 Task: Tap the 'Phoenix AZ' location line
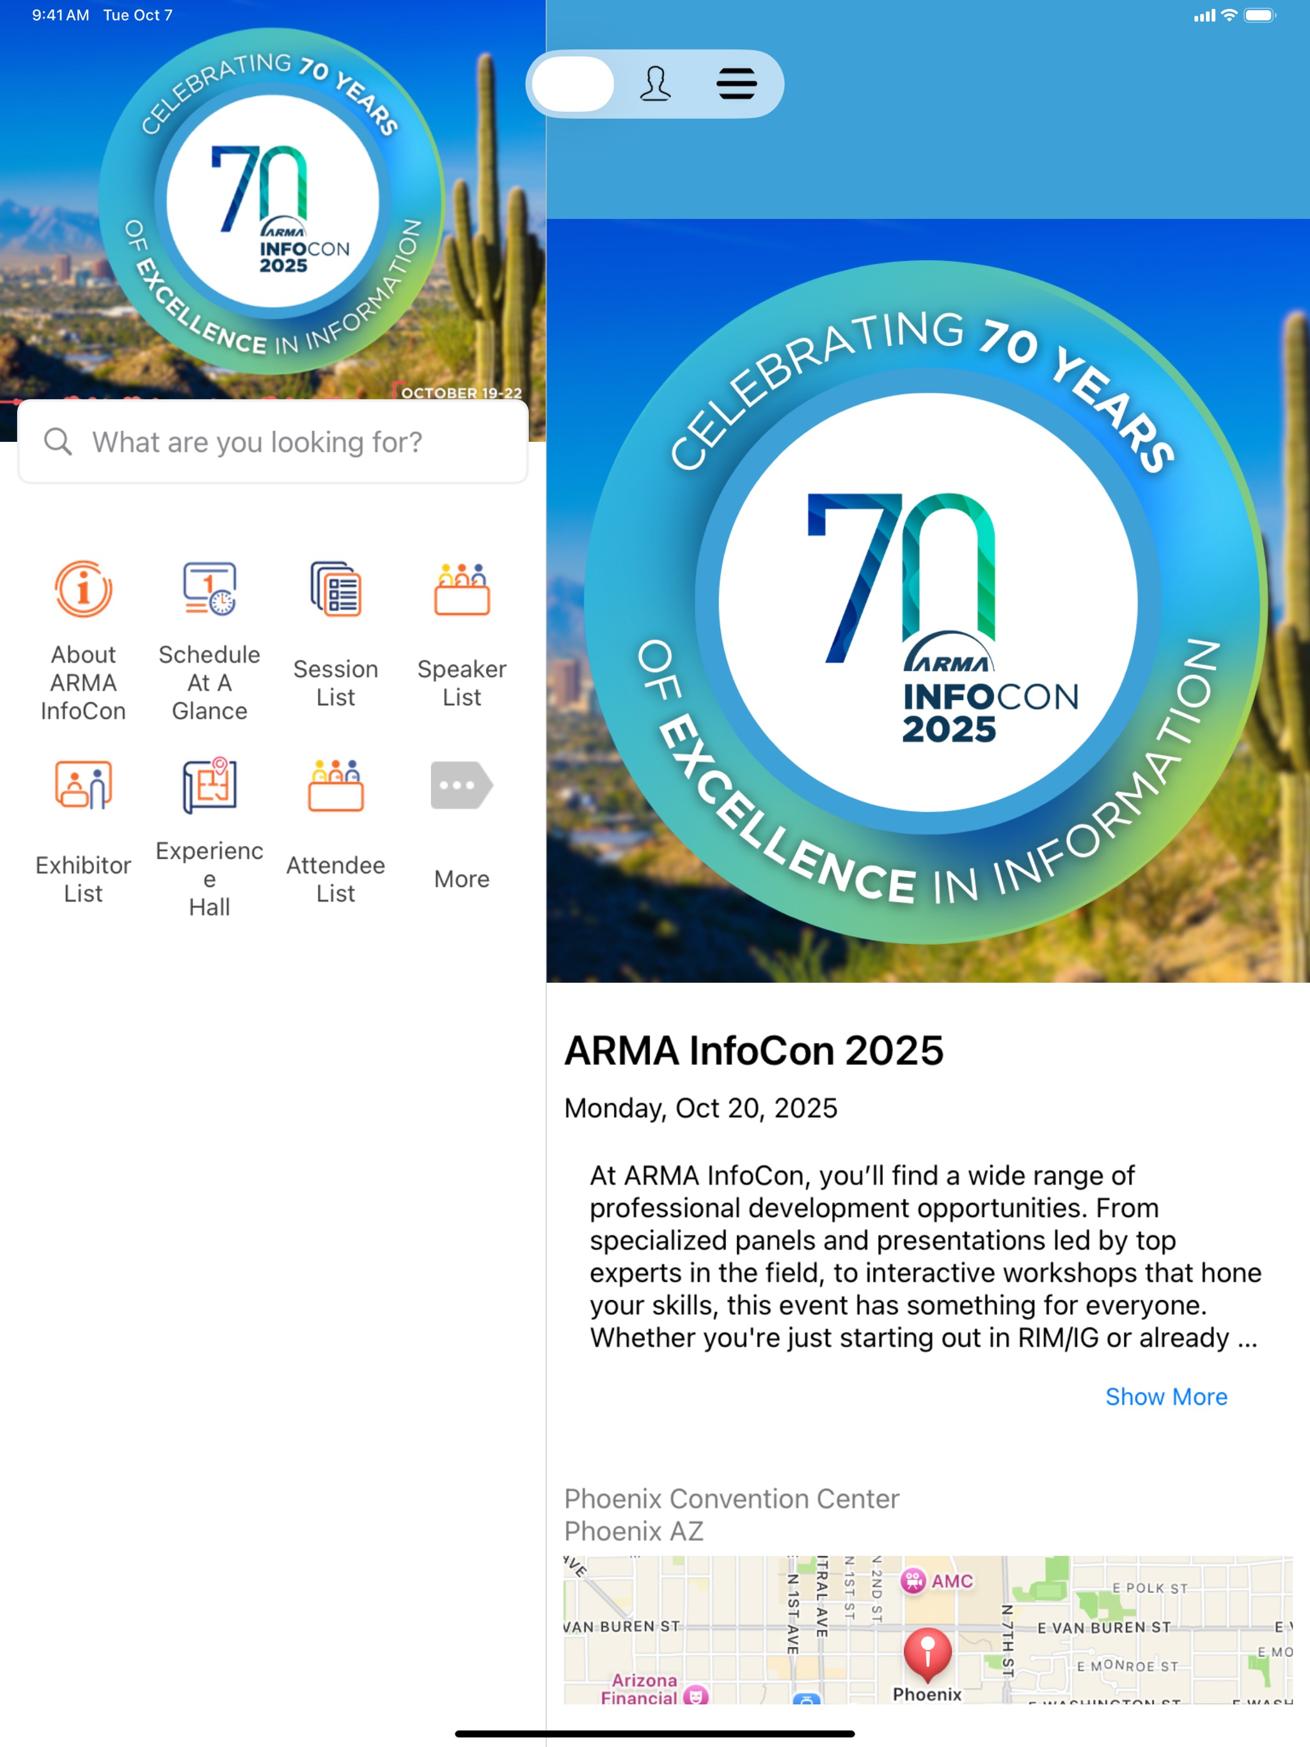coord(634,1531)
